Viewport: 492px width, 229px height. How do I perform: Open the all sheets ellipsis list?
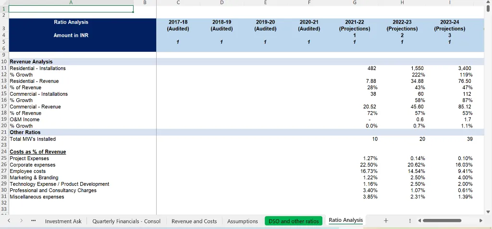coord(33,221)
